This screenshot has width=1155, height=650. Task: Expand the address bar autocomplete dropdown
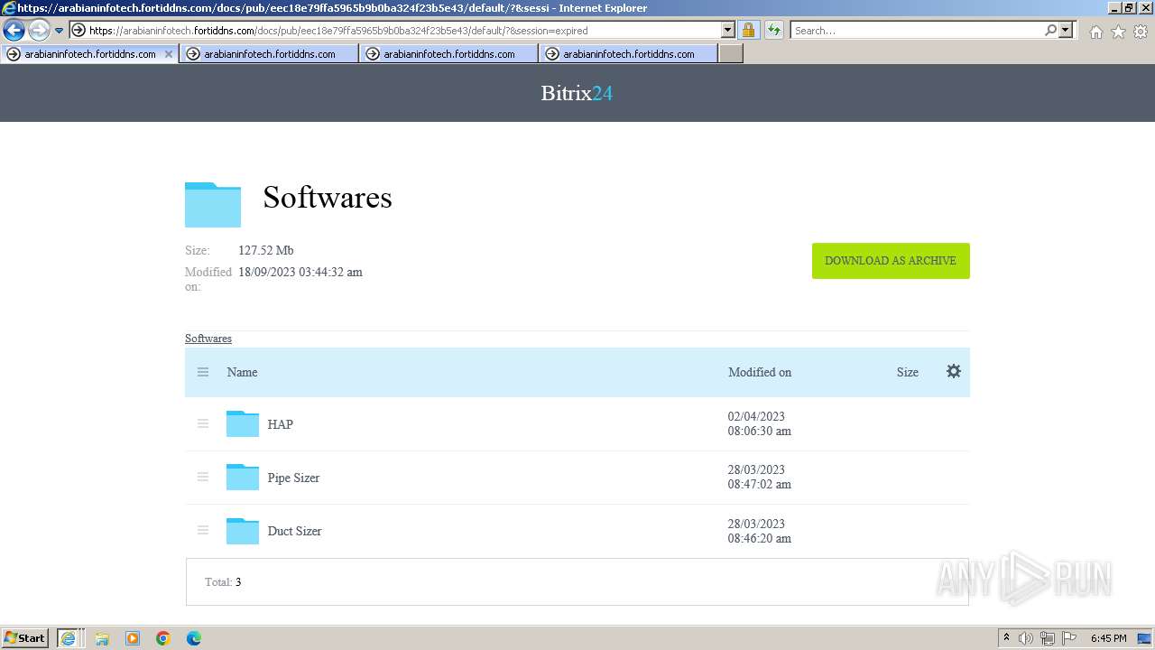tap(728, 30)
